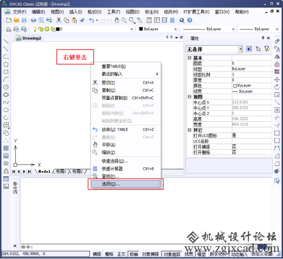The image size is (283, 259).
Task: Select the Table tool in the draw toolbar
Action: pos(6,178)
